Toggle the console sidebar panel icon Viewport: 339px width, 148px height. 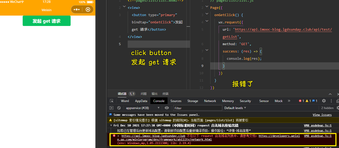112,108
